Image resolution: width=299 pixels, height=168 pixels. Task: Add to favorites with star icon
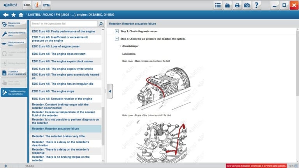(x=13, y=15)
